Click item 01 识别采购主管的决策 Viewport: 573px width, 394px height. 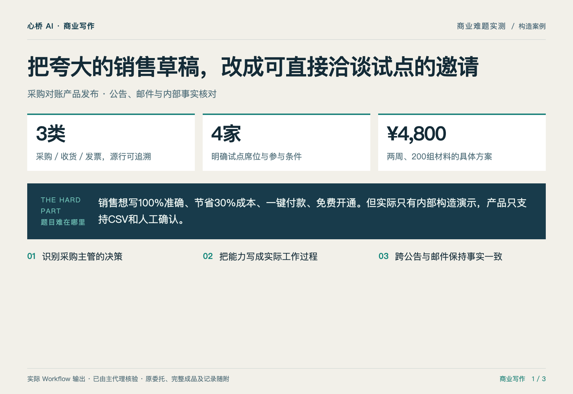(x=75, y=256)
